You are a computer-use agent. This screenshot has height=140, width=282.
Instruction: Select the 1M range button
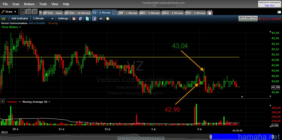tap(144, 138)
